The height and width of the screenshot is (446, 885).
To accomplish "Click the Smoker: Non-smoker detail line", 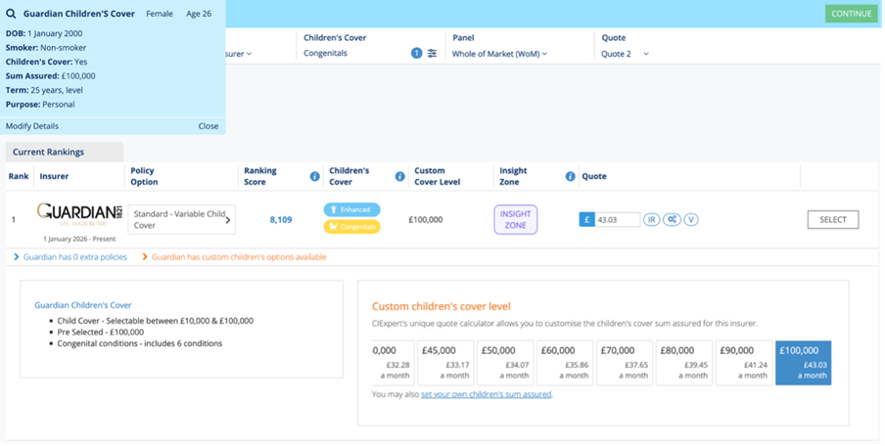I will click(46, 48).
